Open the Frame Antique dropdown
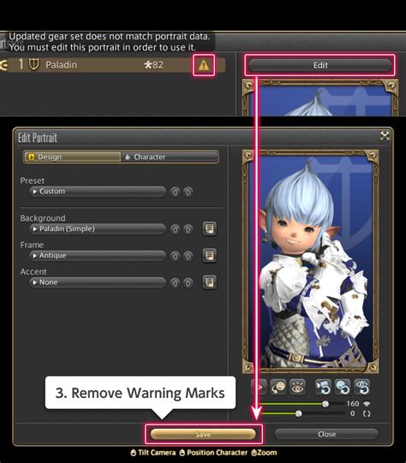 (x=98, y=256)
